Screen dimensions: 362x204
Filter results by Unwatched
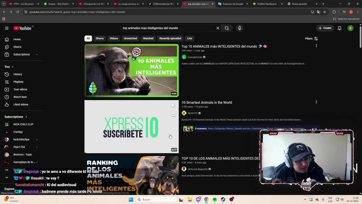(x=130, y=39)
